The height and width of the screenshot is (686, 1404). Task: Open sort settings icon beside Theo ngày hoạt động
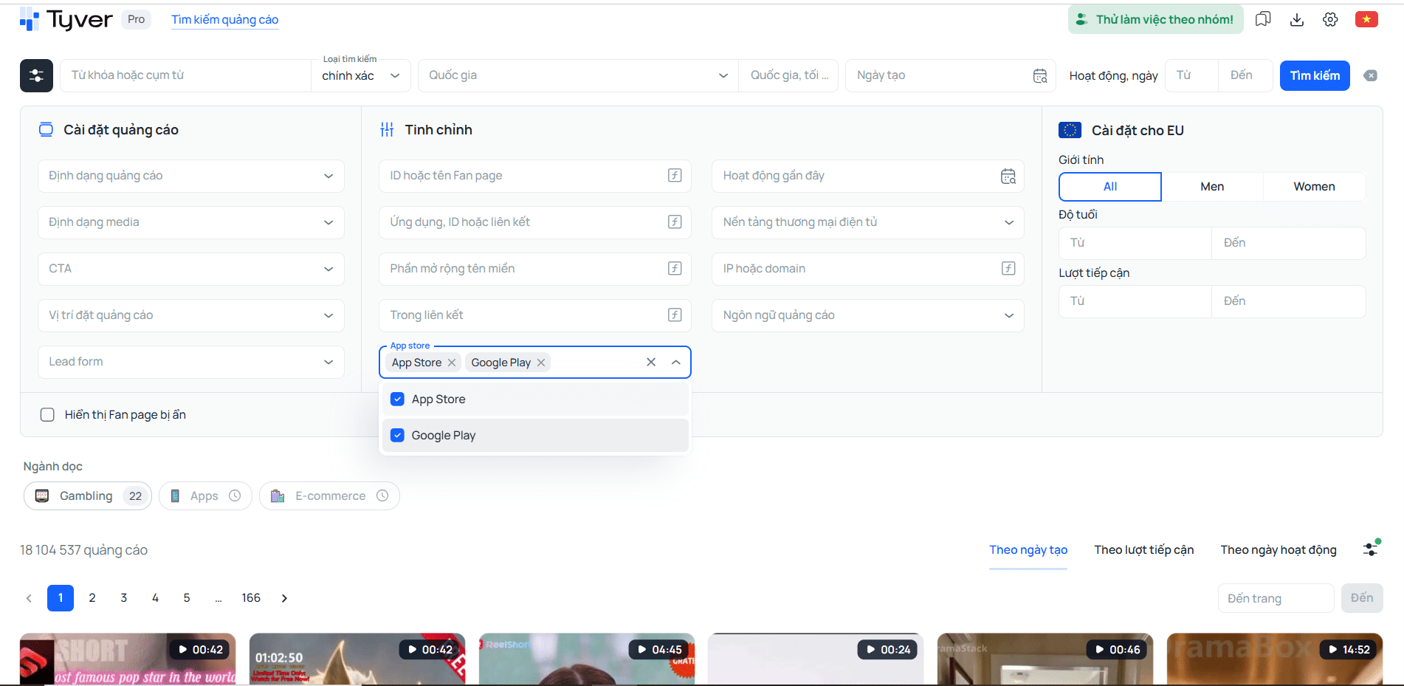(x=1371, y=549)
